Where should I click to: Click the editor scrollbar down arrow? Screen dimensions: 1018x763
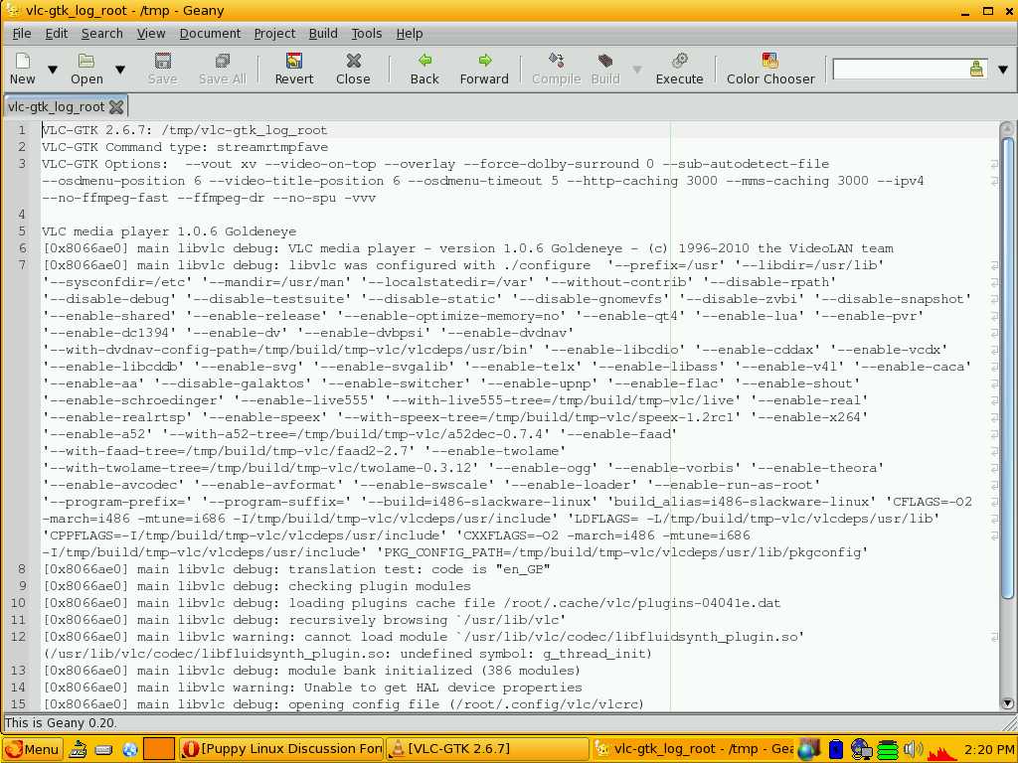pyautogui.click(x=1007, y=703)
